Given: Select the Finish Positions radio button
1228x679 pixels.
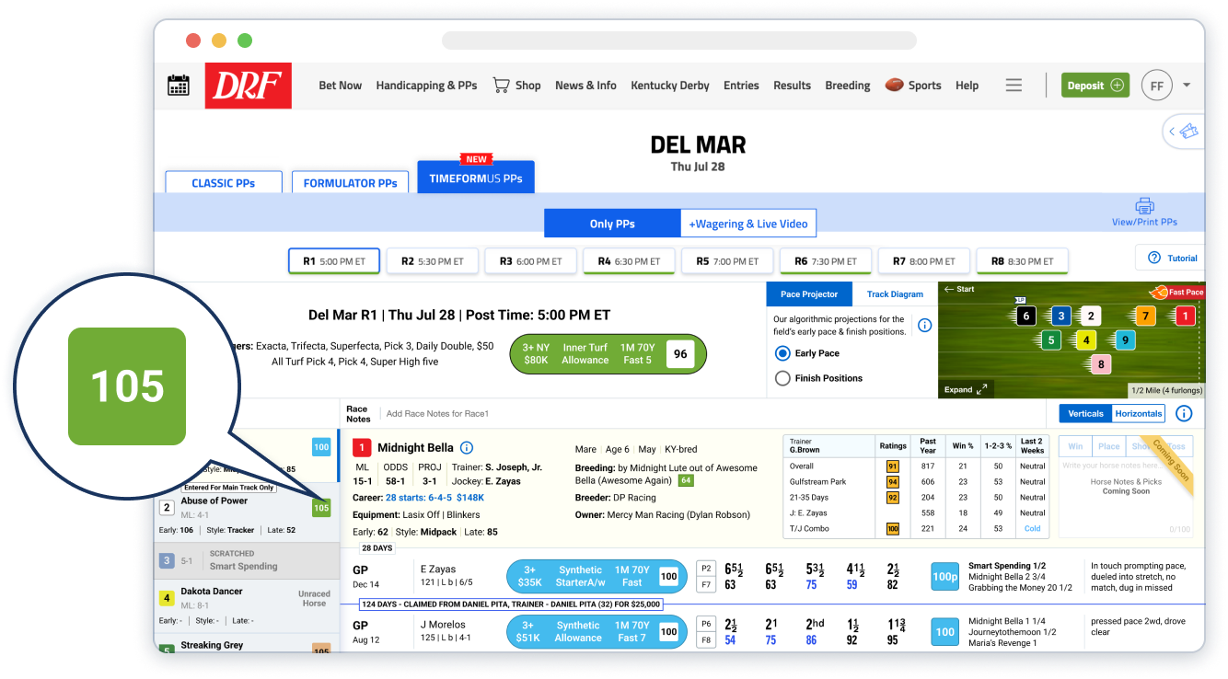Looking at the screenshot, I should [x=782, y=378].
